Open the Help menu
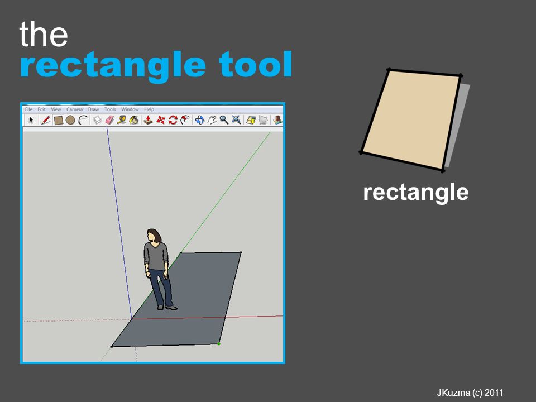Viewport: 536px width, 402px height. 149,109
